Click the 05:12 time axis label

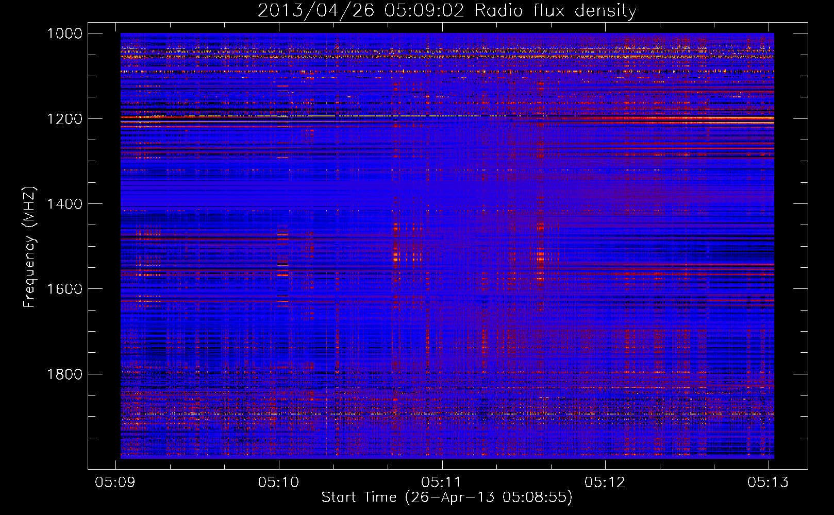(x=605, y=482)
